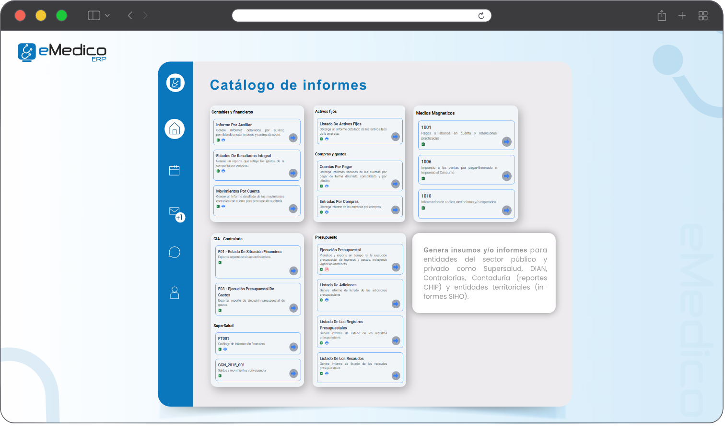Open a new browser tab with plus
This screenshot has width=725, height=432.
pos(682,16)
